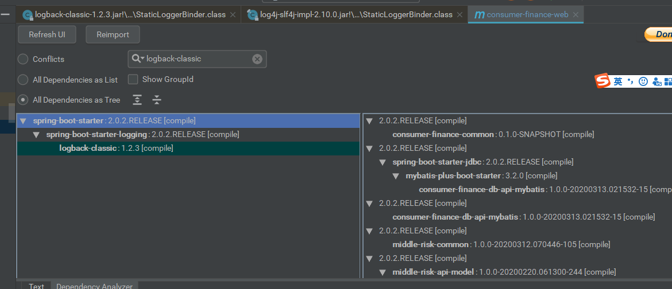The image size is (672, 289).
Task: Select consumer-finance-db-api-mybatis under mybatis-plus-boot-starter
Action: (545, 189)
